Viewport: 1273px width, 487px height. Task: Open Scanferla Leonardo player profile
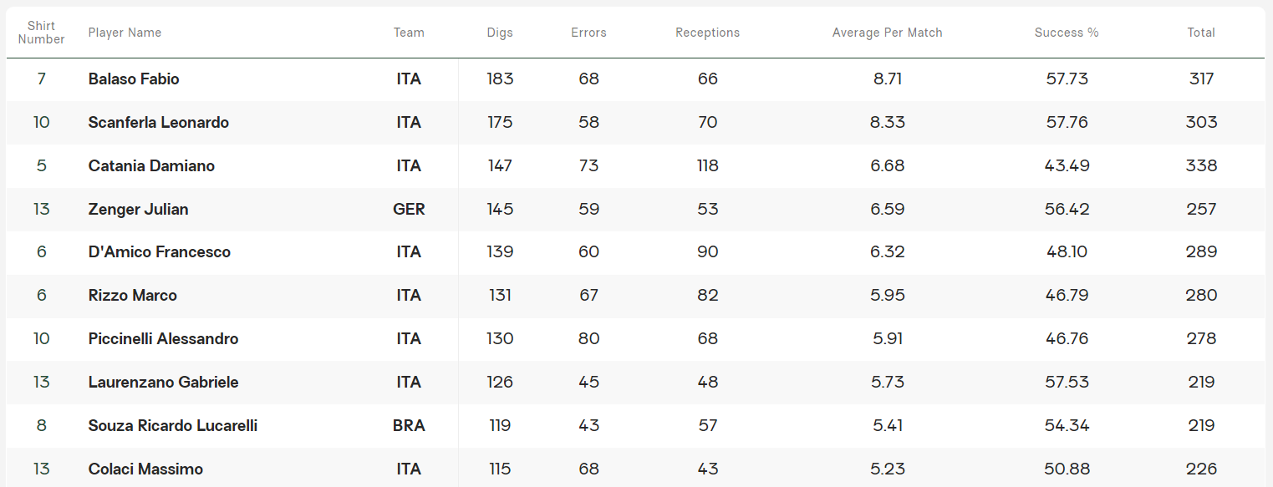click(158, 123)
